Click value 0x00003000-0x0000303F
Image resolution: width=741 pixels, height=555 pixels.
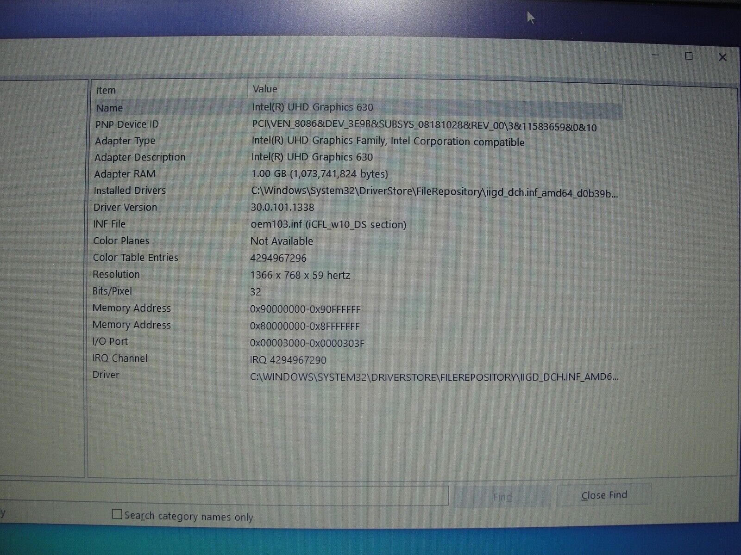tap(307, 343)
